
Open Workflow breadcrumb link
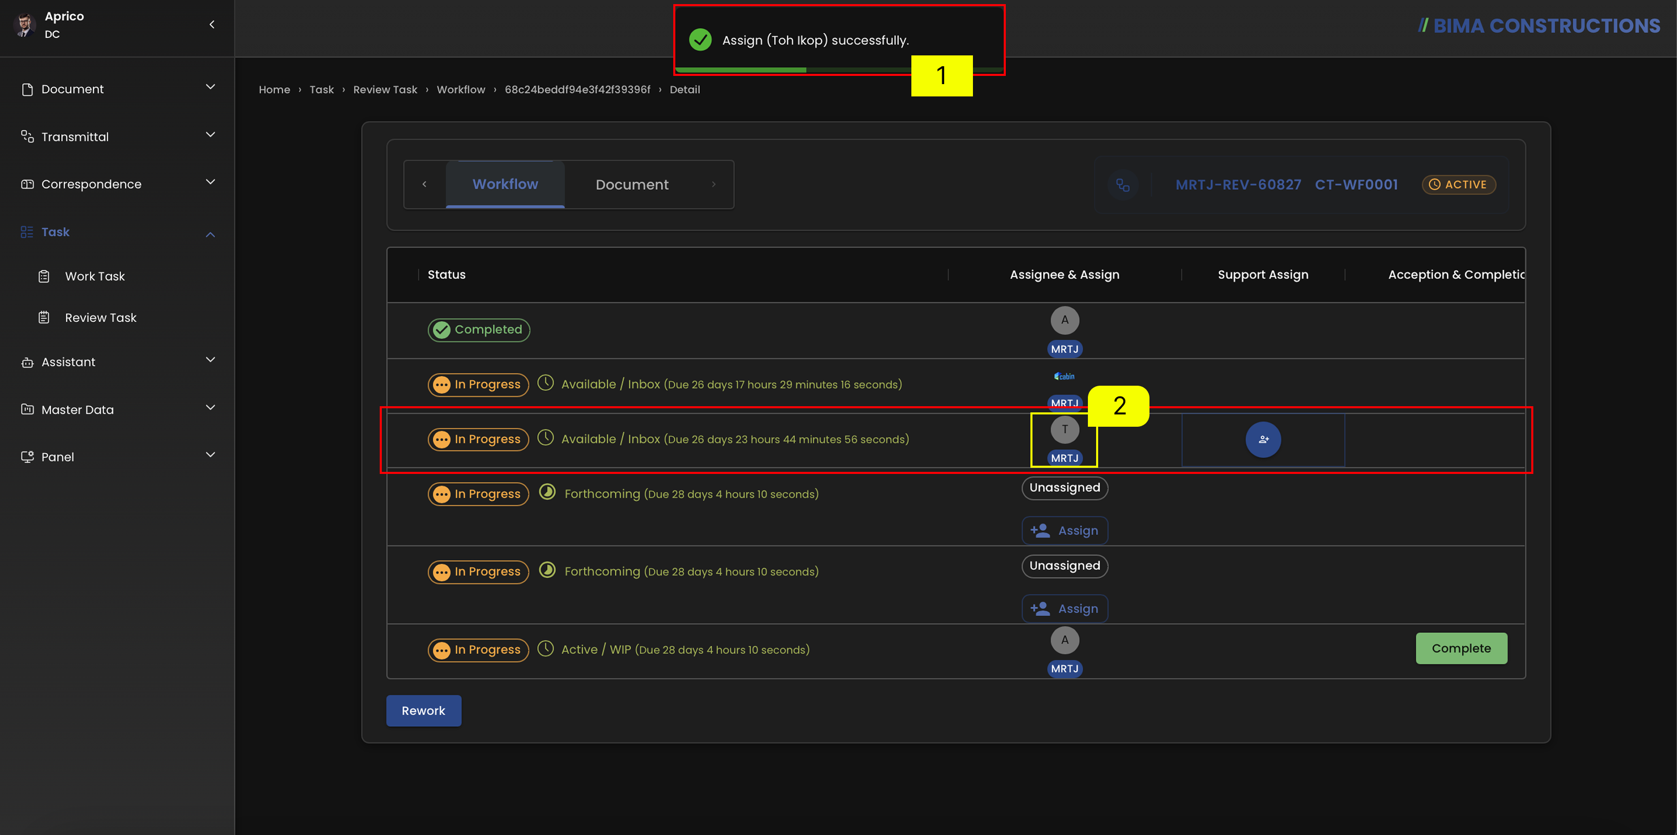click(x=460, y=90)
